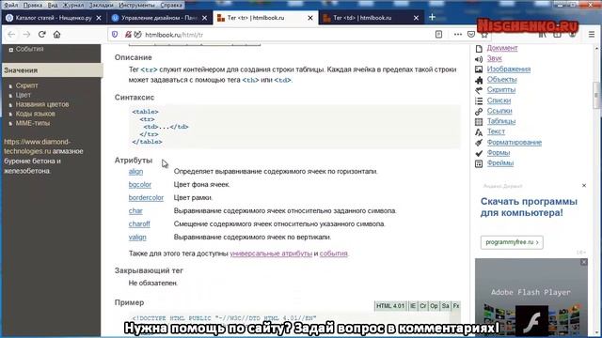
Task: Close the 'Тег <td>' tab
Action: pyautogui.click(x=416, y=18)
